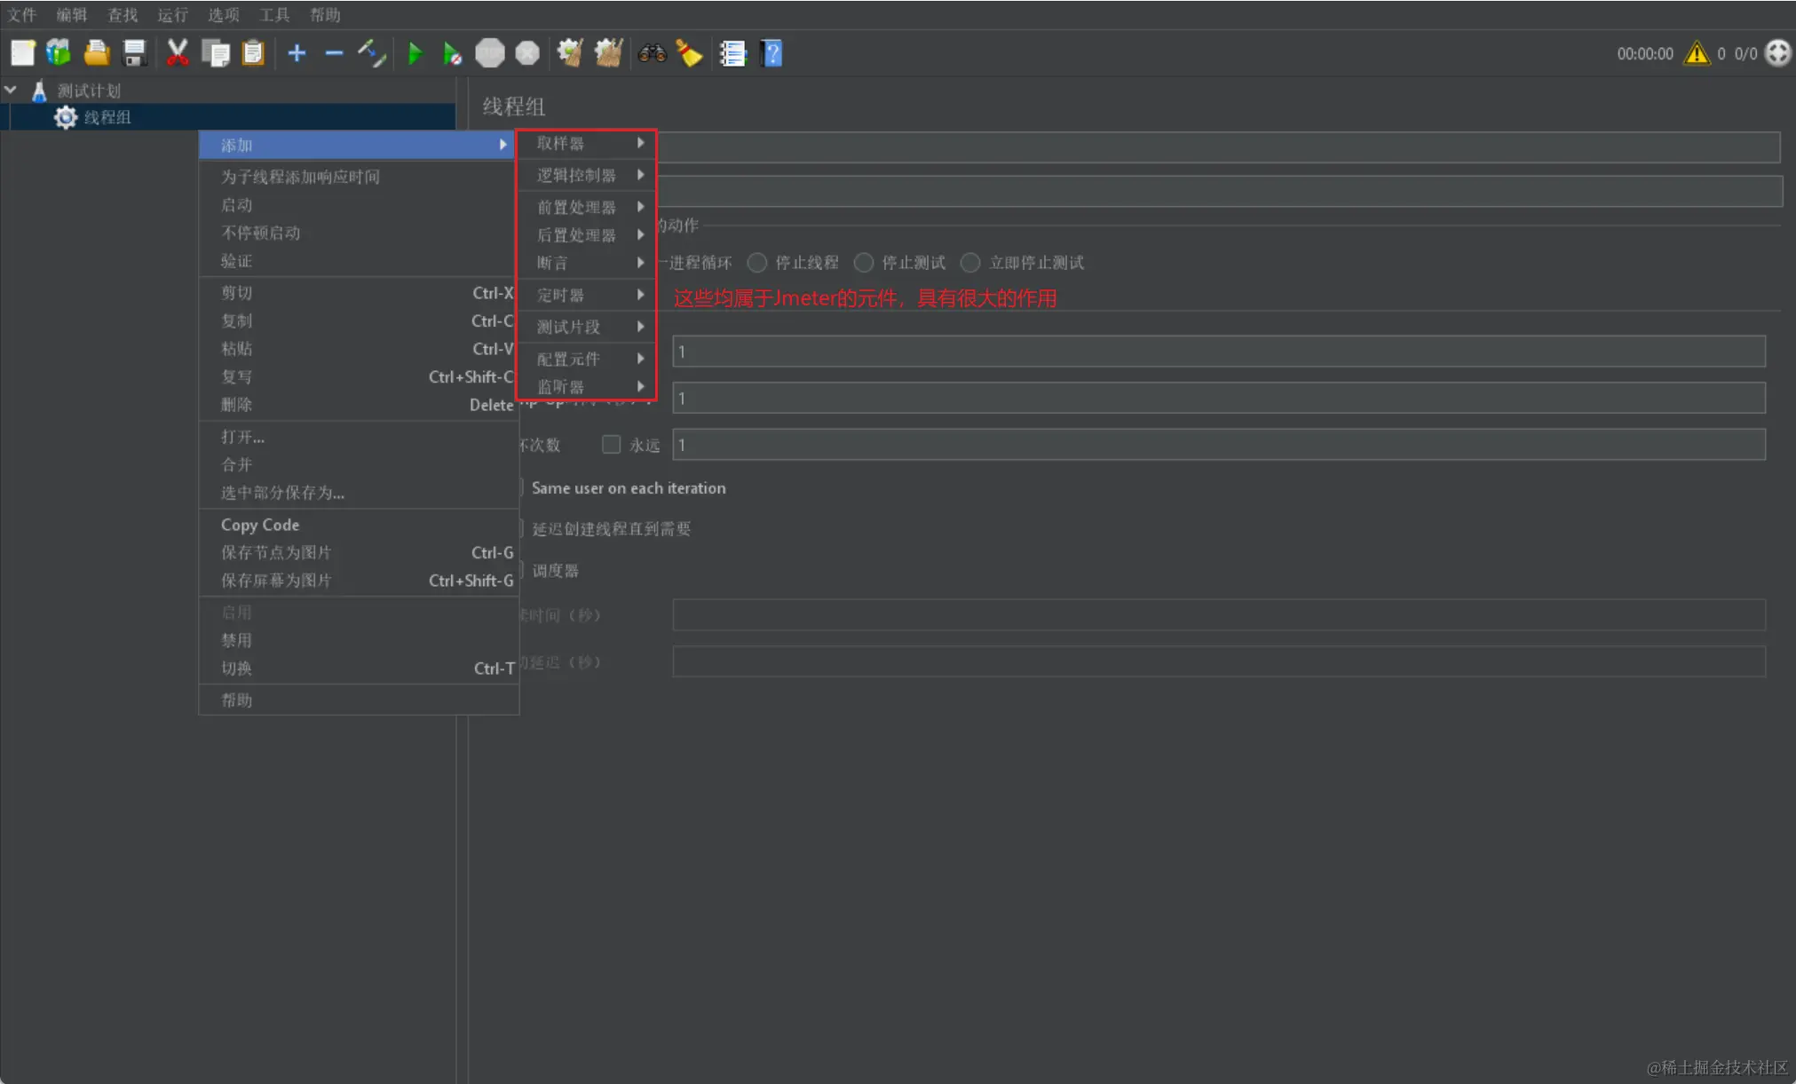Click the scissors Cut icon
The height and width of the screenshot is (1084, 1796).
pos(177,53)
